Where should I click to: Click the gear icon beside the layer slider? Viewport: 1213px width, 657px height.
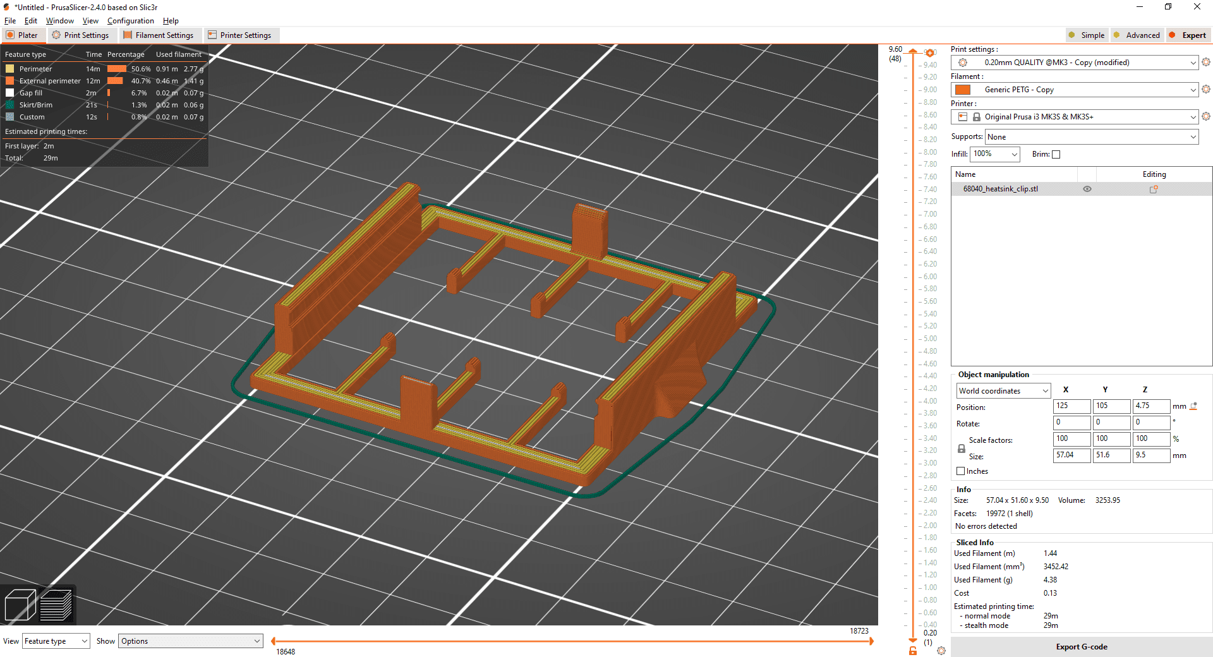click(x=941, y=651)
